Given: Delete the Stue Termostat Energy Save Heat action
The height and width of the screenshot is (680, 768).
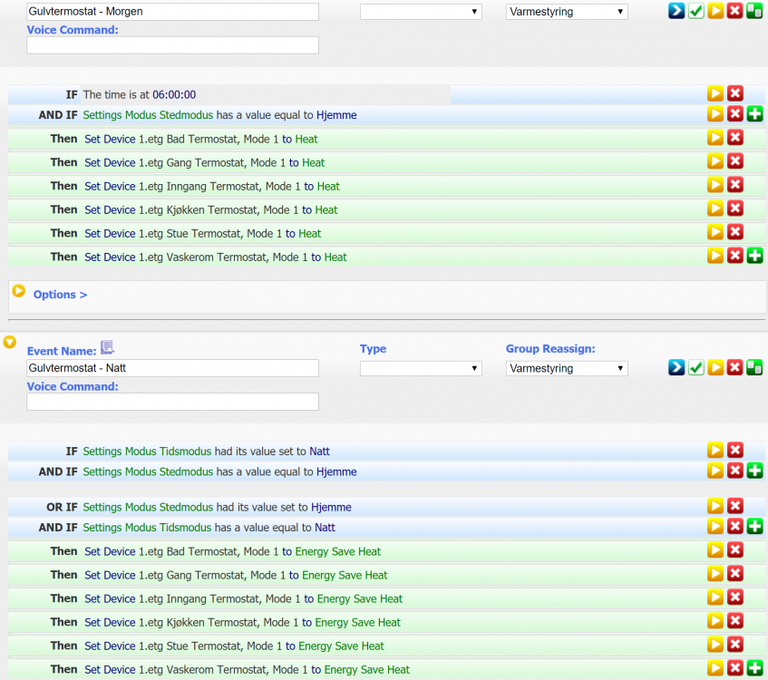Looking at the screenshot, I should 734,645.
